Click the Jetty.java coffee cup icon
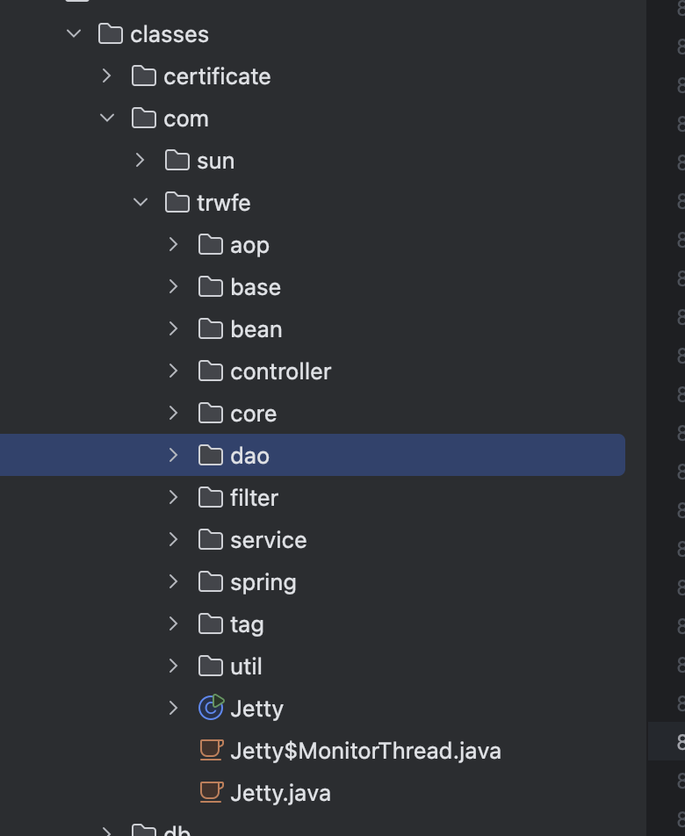The height and width of the screenshot is (836, 685). point(211,792)
